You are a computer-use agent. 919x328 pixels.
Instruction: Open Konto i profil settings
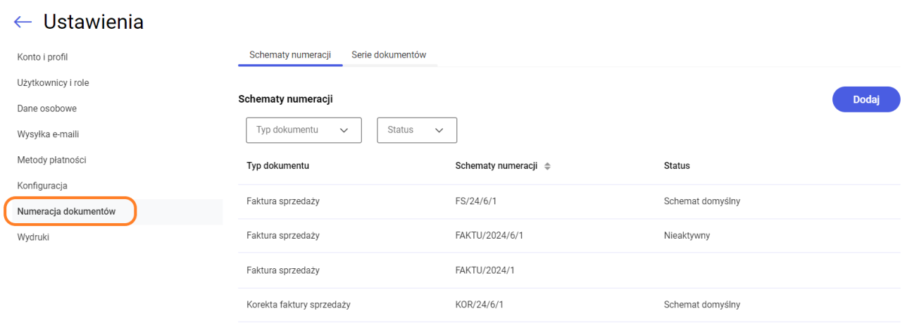42,57
